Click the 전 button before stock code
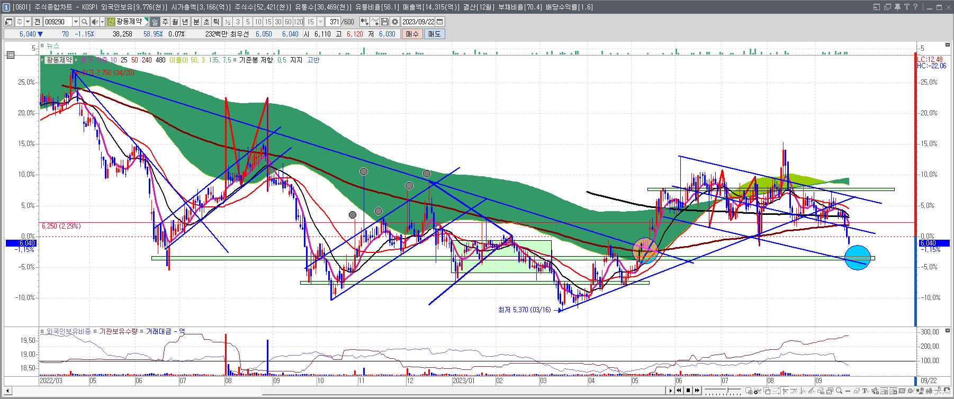Image resolution: width=954 pixels, height=399 pixels. point(37,22)
